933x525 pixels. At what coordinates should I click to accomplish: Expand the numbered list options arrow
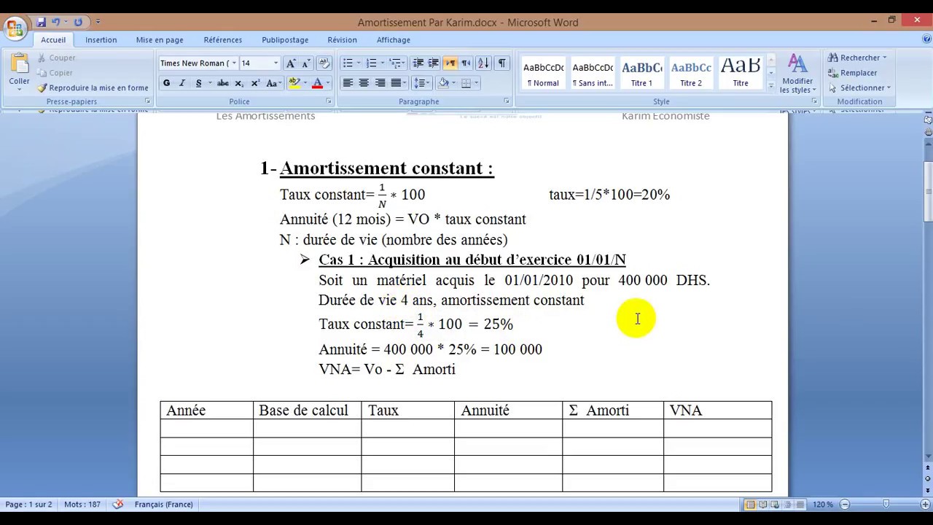383,63
